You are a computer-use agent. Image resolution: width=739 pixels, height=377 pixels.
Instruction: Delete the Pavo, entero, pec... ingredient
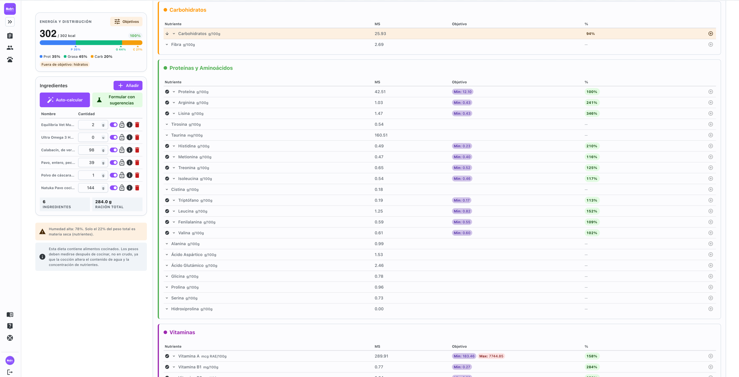click(137, 163)
